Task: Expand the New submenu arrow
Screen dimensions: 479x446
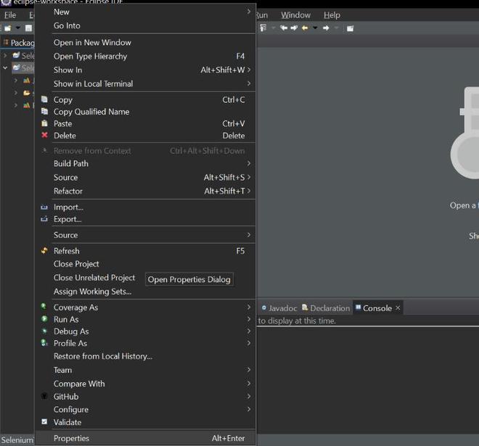Action: click(249, 12)
